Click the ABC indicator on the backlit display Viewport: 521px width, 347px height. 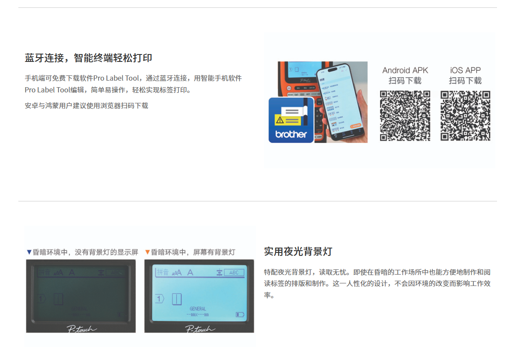(x=234, y=272)
